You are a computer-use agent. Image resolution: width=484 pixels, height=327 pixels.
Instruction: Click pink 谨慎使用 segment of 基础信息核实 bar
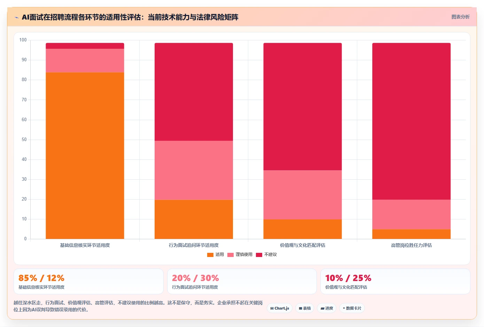point(85,61)
